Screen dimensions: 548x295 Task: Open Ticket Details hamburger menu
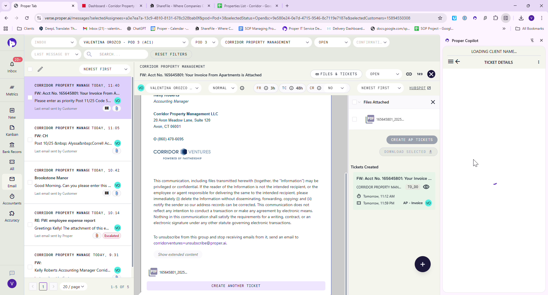tap(451, 61)
